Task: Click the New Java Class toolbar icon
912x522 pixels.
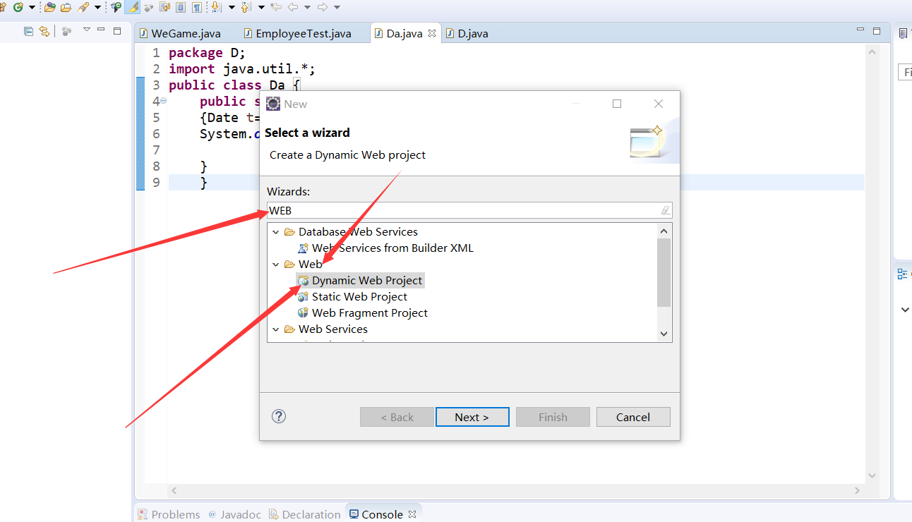Action: click(x=18, y=7)
